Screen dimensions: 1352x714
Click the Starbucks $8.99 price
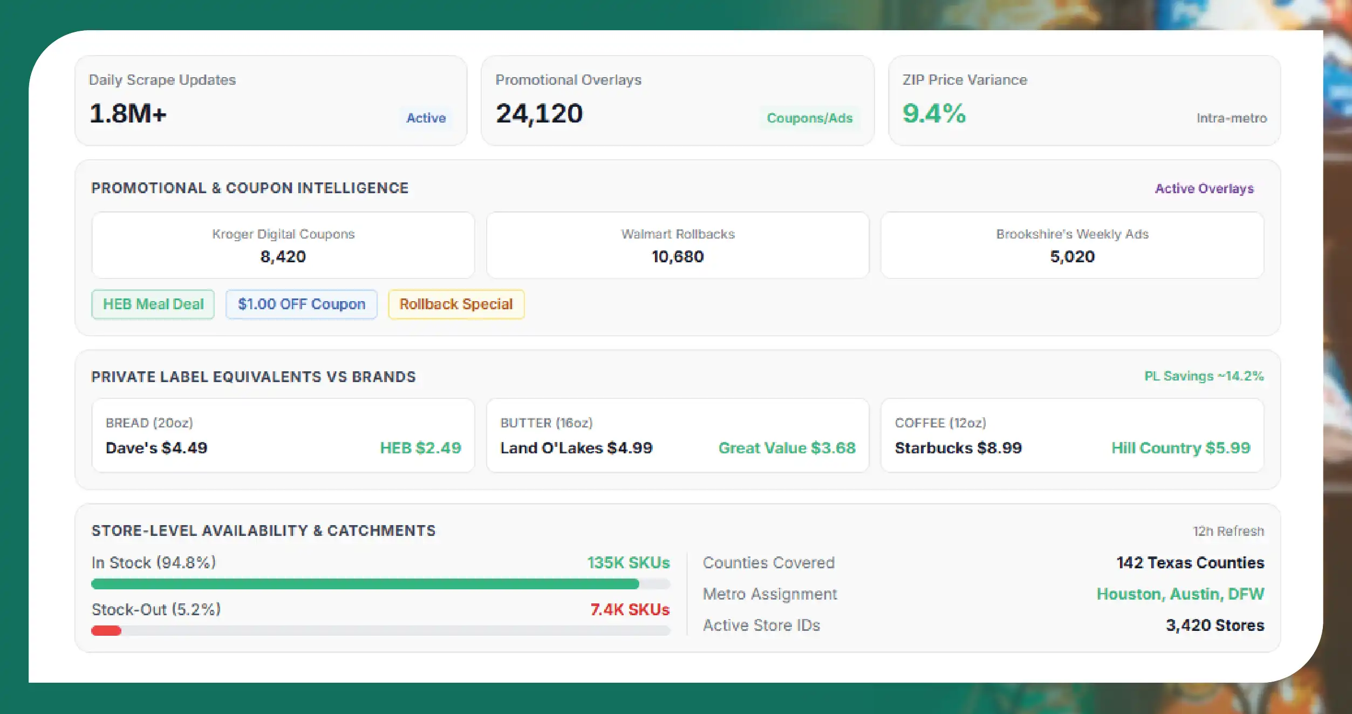point(959,448)
